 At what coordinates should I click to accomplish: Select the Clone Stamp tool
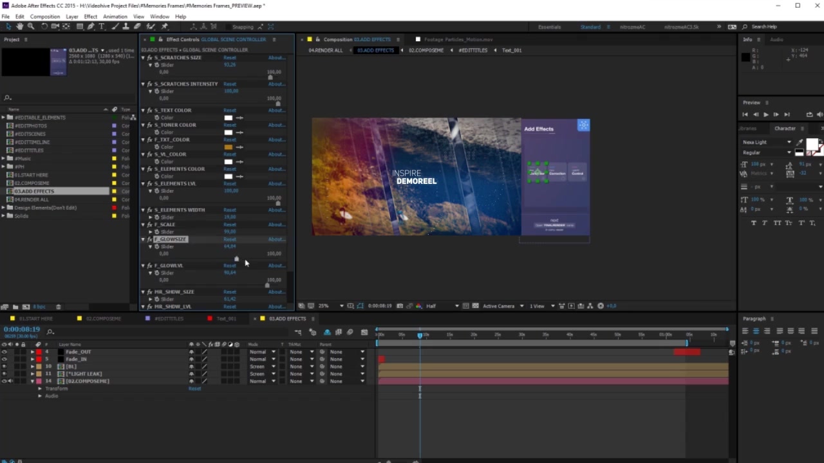click(x=126, y=26)
